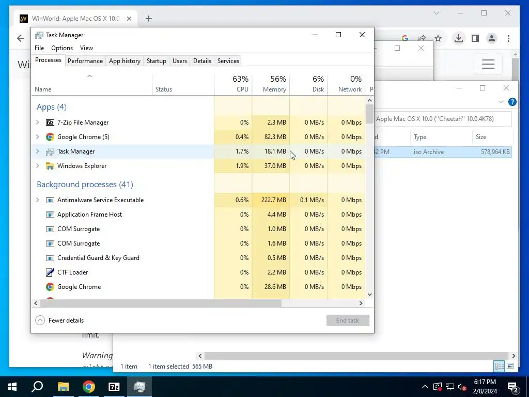Collapse Task Manager using Fewer details
This screenshot has width=529, height=397.
click(x=60, y=320)
